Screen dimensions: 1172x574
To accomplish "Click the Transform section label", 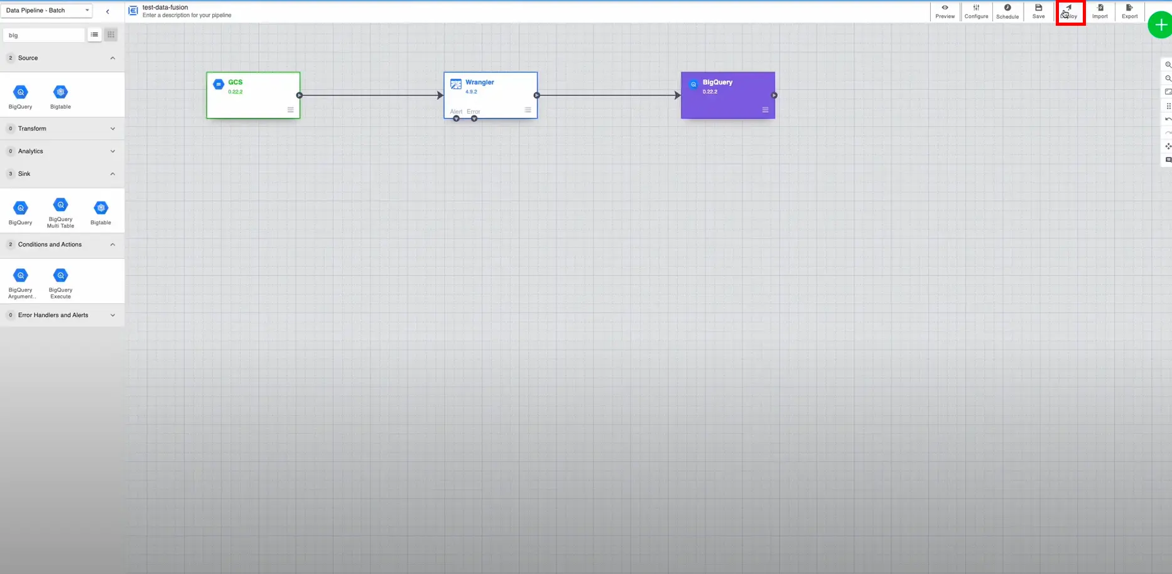I will (32, 129).
